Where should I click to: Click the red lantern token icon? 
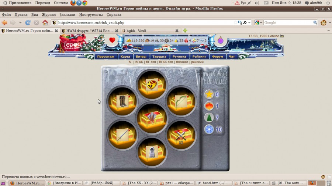(x=209, y=106)
